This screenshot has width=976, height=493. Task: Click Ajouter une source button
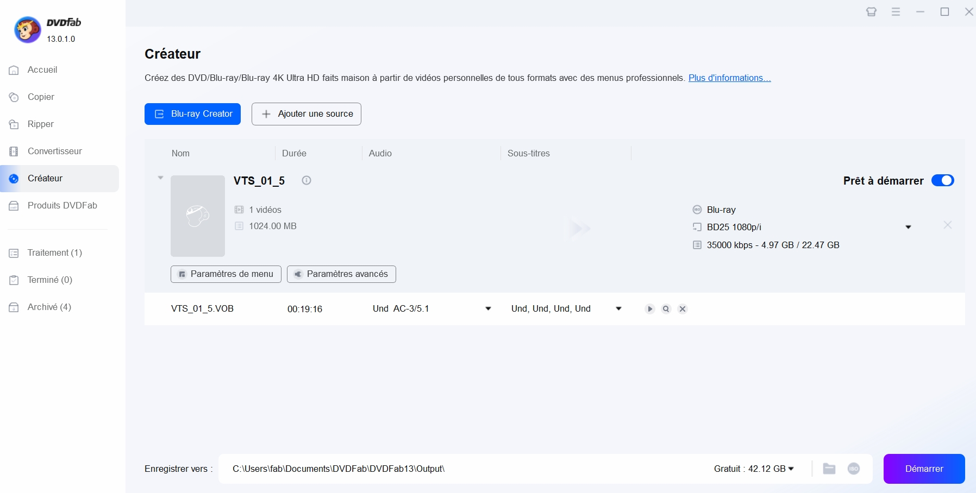click(306, 114)
